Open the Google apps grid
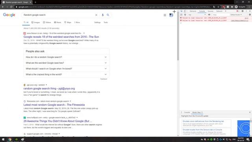The height and width of the screenshot is (142, 252). click(x=165, y=15)
